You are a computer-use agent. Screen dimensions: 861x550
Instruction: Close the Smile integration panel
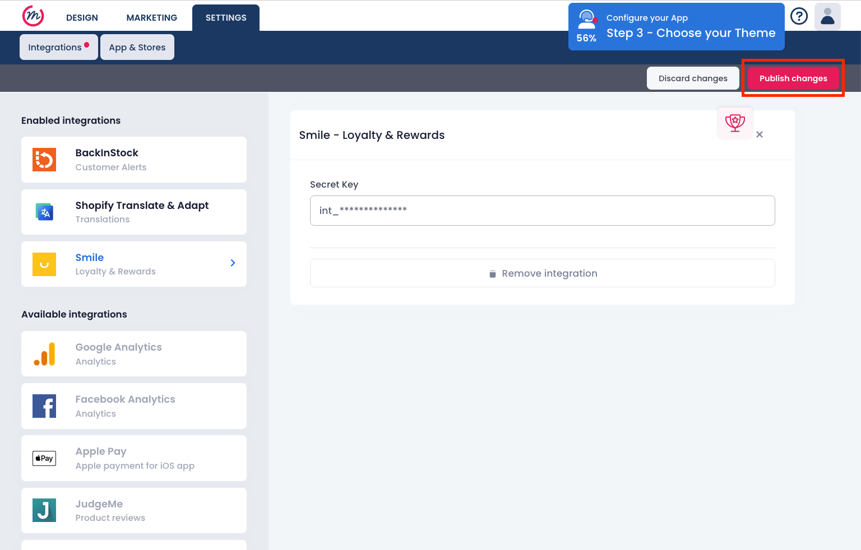[760, 134]
